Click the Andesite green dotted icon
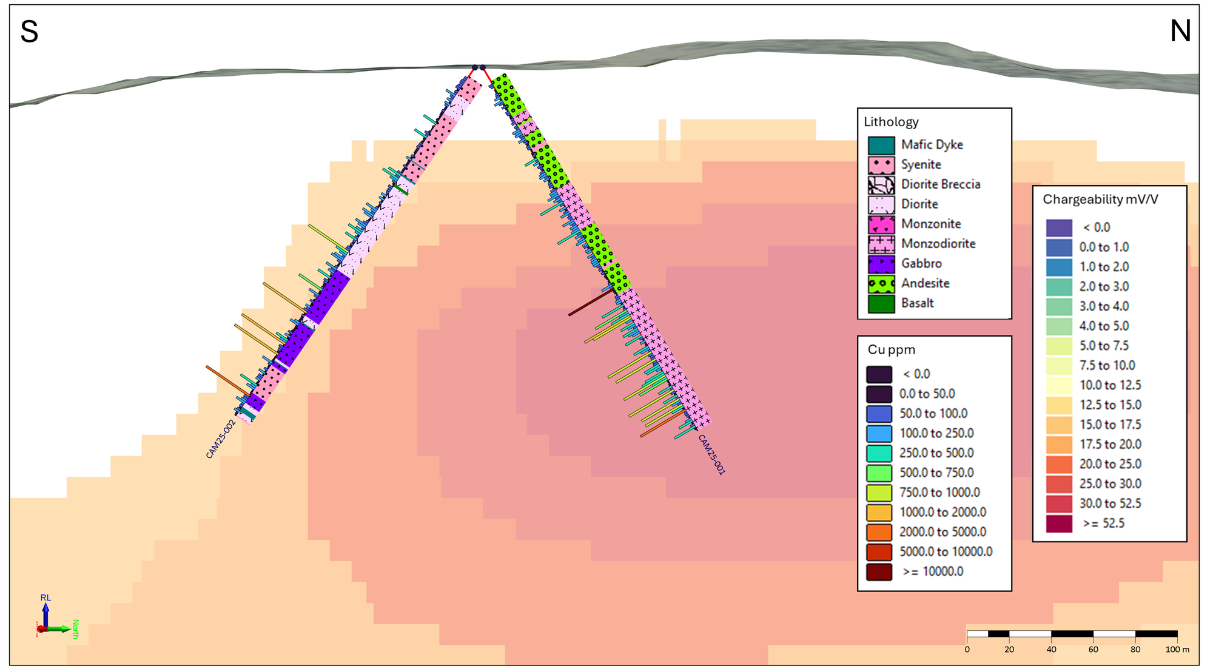 pos(881,284)
